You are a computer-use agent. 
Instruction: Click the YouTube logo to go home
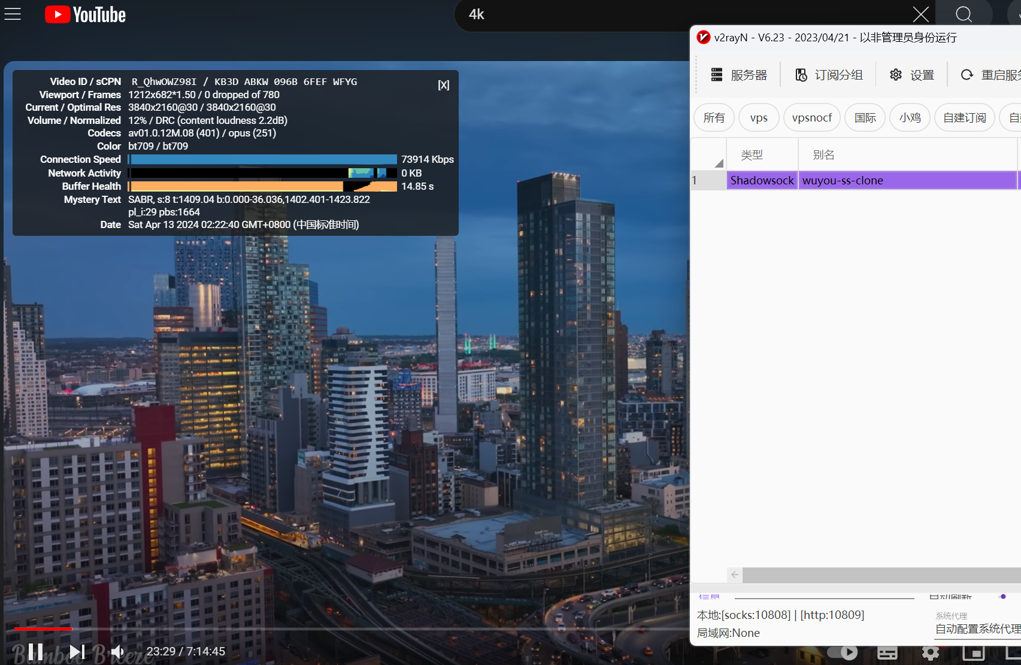[x=86, y=14]
